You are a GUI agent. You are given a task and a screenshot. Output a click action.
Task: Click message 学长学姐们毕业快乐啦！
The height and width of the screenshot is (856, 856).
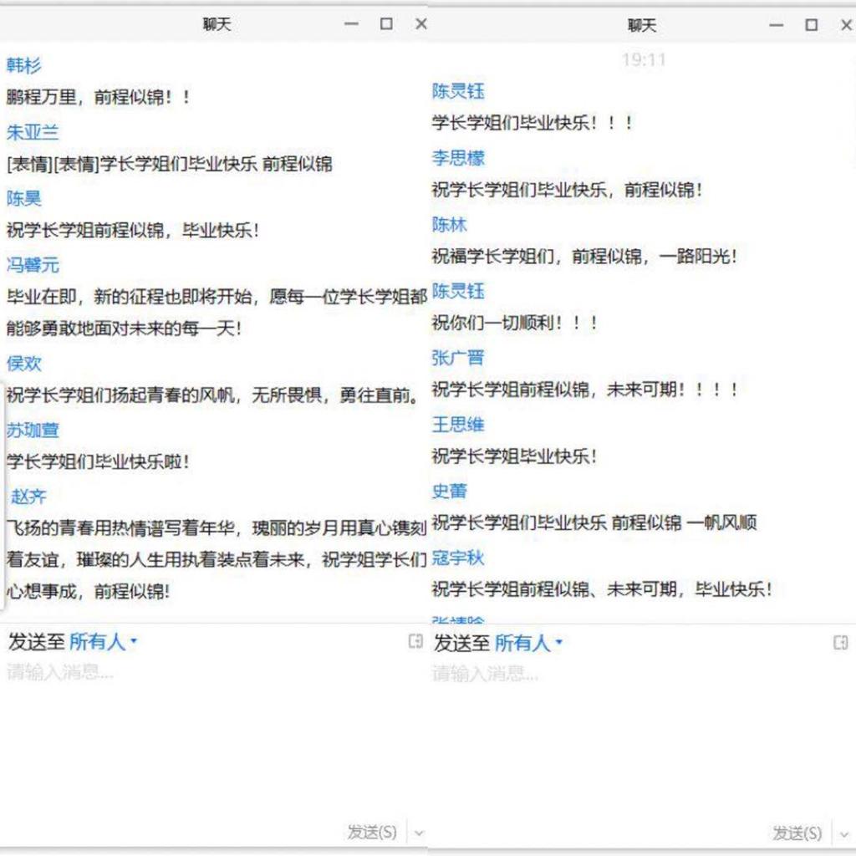click(x=98, y=461)
